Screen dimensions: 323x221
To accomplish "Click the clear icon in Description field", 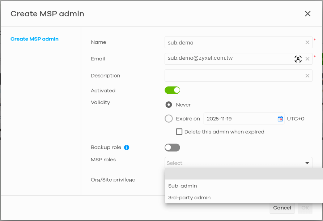I will 307,76.
